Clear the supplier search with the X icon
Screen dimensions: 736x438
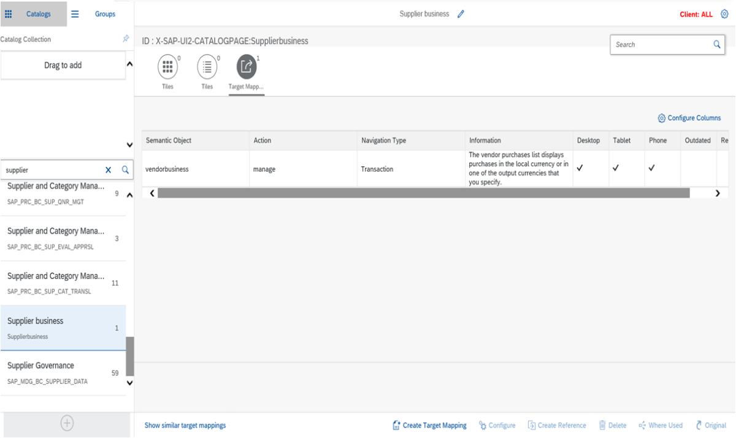pos(109,170)
